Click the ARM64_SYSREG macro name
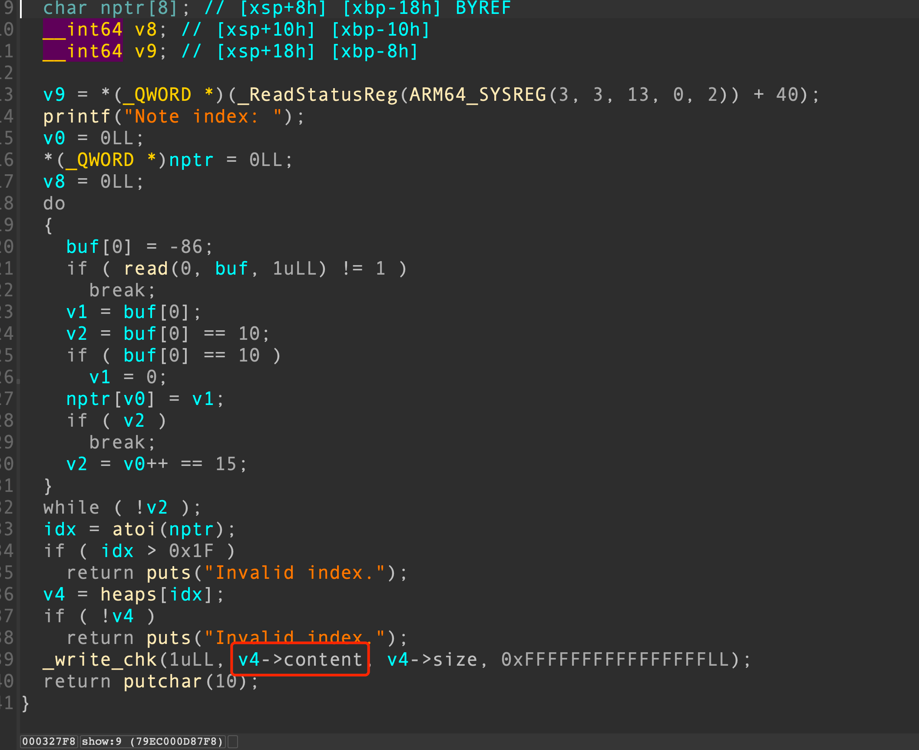The image size is (919, 750). pyautogui.click(x=478, y=95)
